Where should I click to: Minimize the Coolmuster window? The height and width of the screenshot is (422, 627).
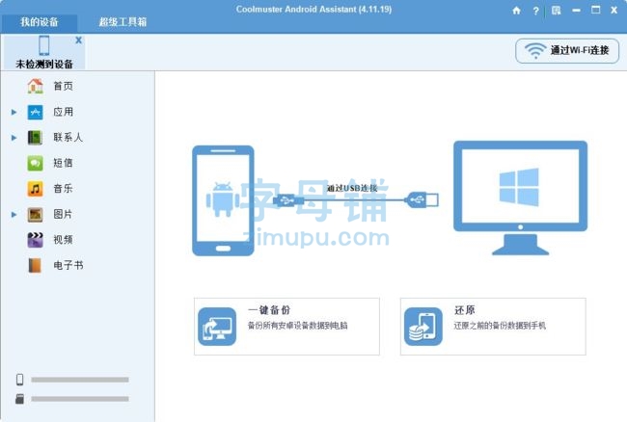[x=576, y=11]
